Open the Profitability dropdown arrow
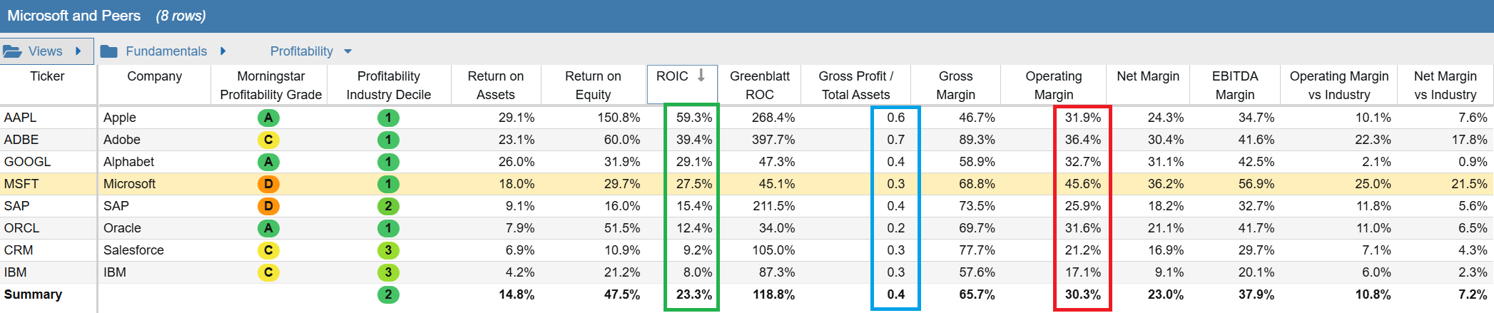Image resolution: width=1494 pixels, height=313 pixels. tap(348, 51)
